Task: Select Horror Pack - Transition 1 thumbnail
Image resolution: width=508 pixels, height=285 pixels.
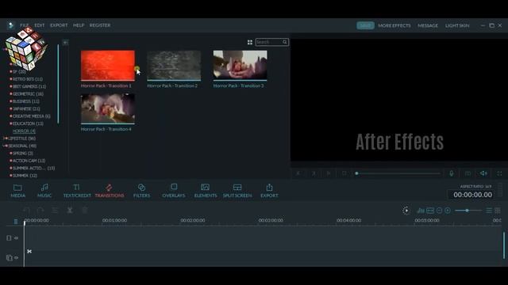Action: [x=108, y=65]
